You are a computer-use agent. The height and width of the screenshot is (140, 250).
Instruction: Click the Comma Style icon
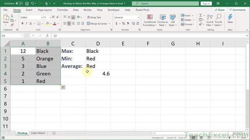[x=128, y=23]
